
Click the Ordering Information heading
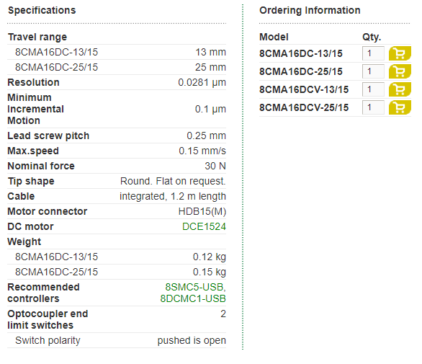click(310, 10)
